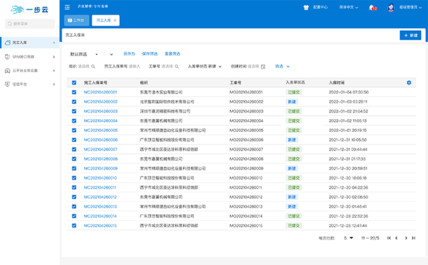This screenshot has width=428, height=265.
Task: Click the 新建 button
Action: tap(410, 35)
